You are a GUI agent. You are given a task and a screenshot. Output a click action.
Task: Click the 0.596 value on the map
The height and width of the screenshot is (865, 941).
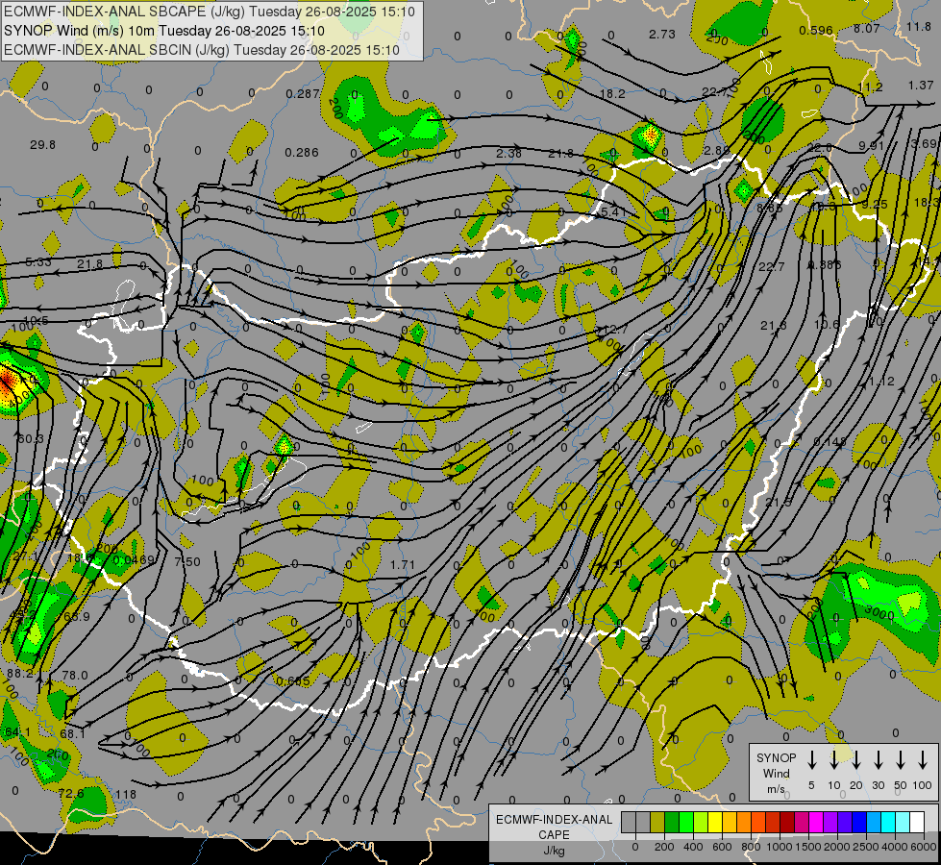[816, 30]
